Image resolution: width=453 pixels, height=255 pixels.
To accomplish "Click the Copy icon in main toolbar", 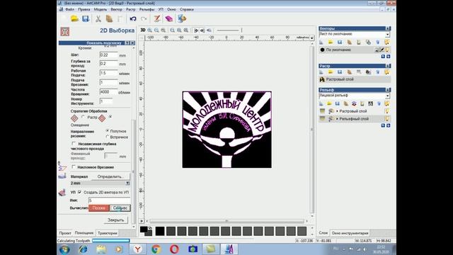I will (x=109, y=19).
